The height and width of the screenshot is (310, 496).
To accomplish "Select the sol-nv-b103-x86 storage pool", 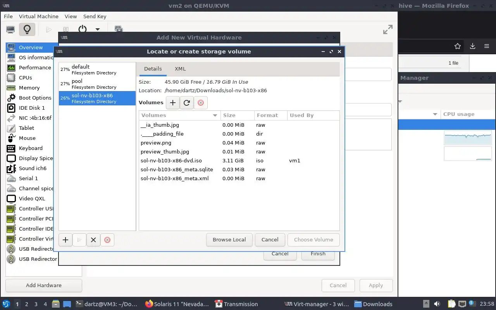I will 97,98.
